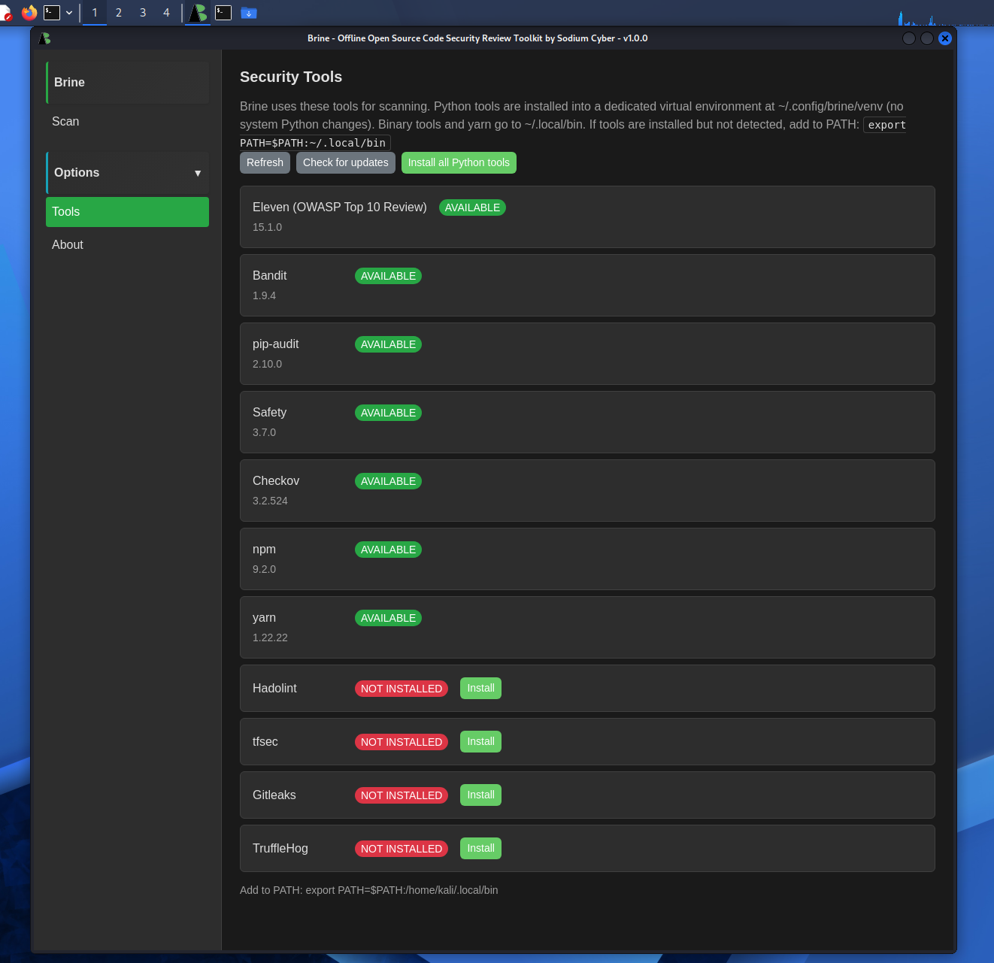Screen dimensions: 994x963
Task: Click Check for updates
Action: pyautogui.click(x=345, y=162)
